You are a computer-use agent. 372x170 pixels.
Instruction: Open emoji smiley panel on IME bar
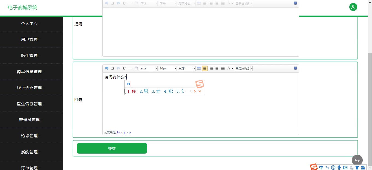pos(333,168)
